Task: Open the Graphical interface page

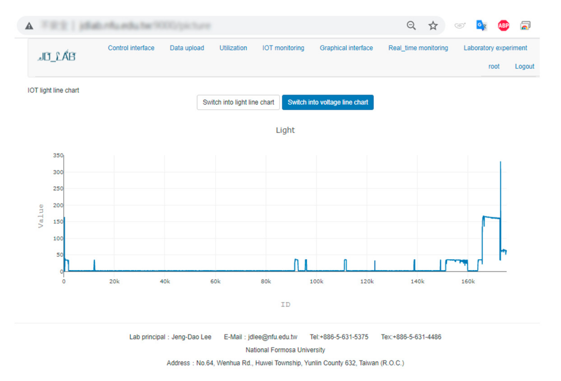Action: click(x=346, y=48)
